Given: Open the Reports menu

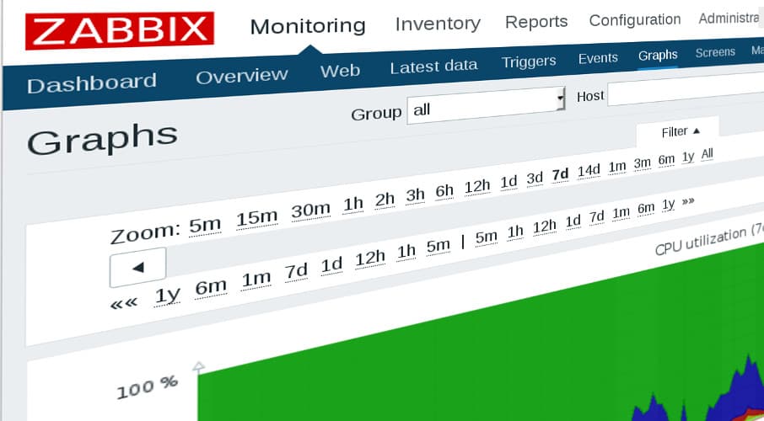Looking at the screenshot, I should [536, 21].
